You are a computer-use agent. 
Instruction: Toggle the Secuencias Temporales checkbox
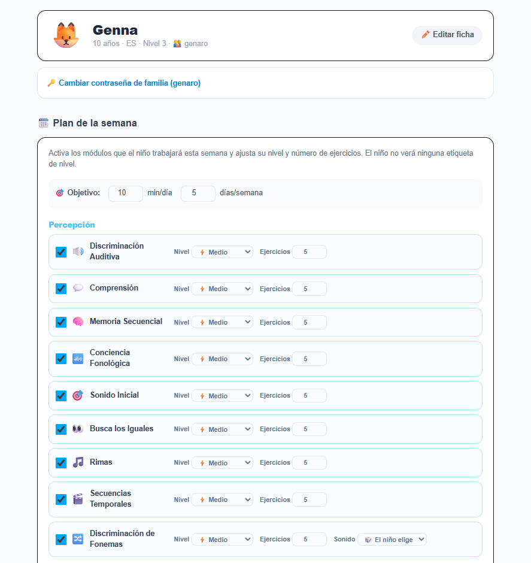click(x=61, y=500)
